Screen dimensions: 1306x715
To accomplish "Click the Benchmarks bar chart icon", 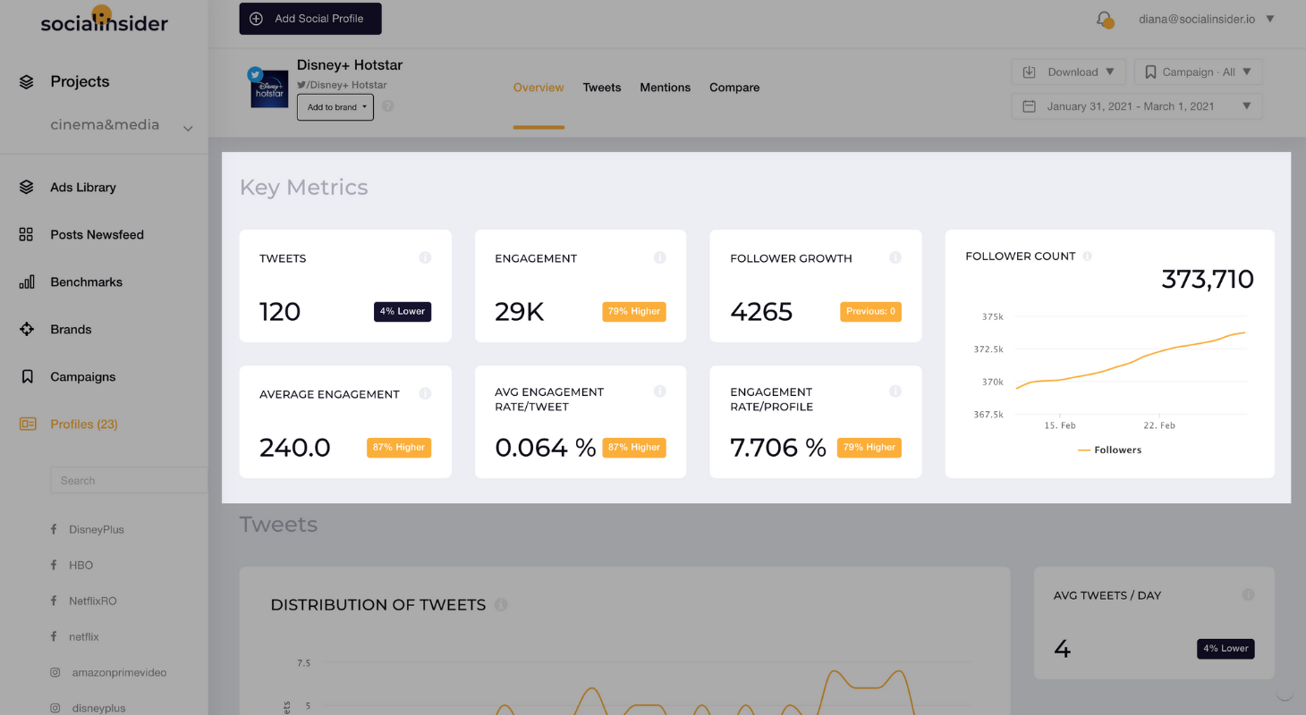I will click(x=26, y=282).
